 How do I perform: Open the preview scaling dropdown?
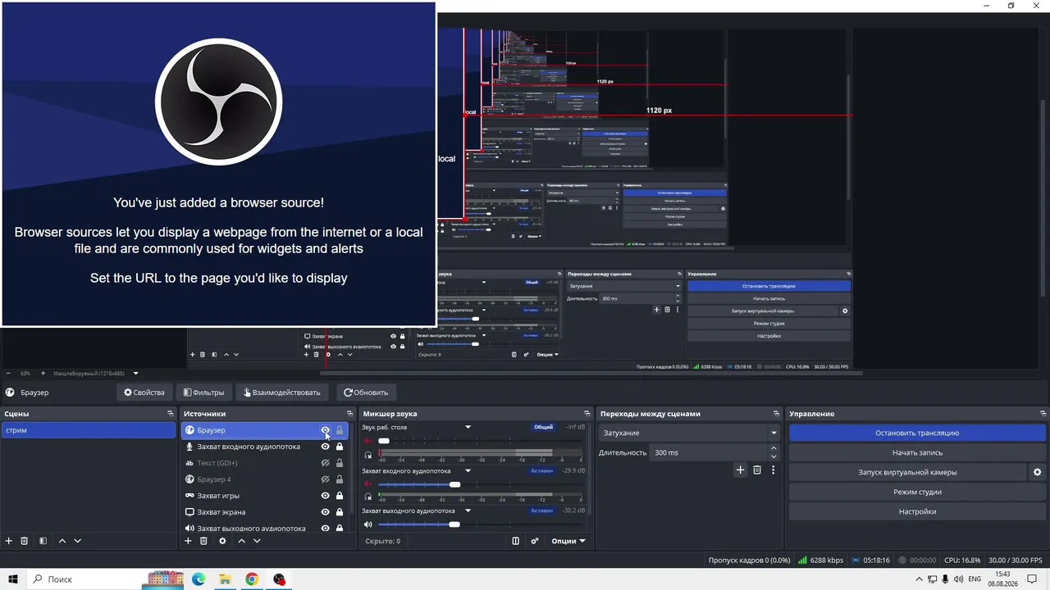click(136, 373)
